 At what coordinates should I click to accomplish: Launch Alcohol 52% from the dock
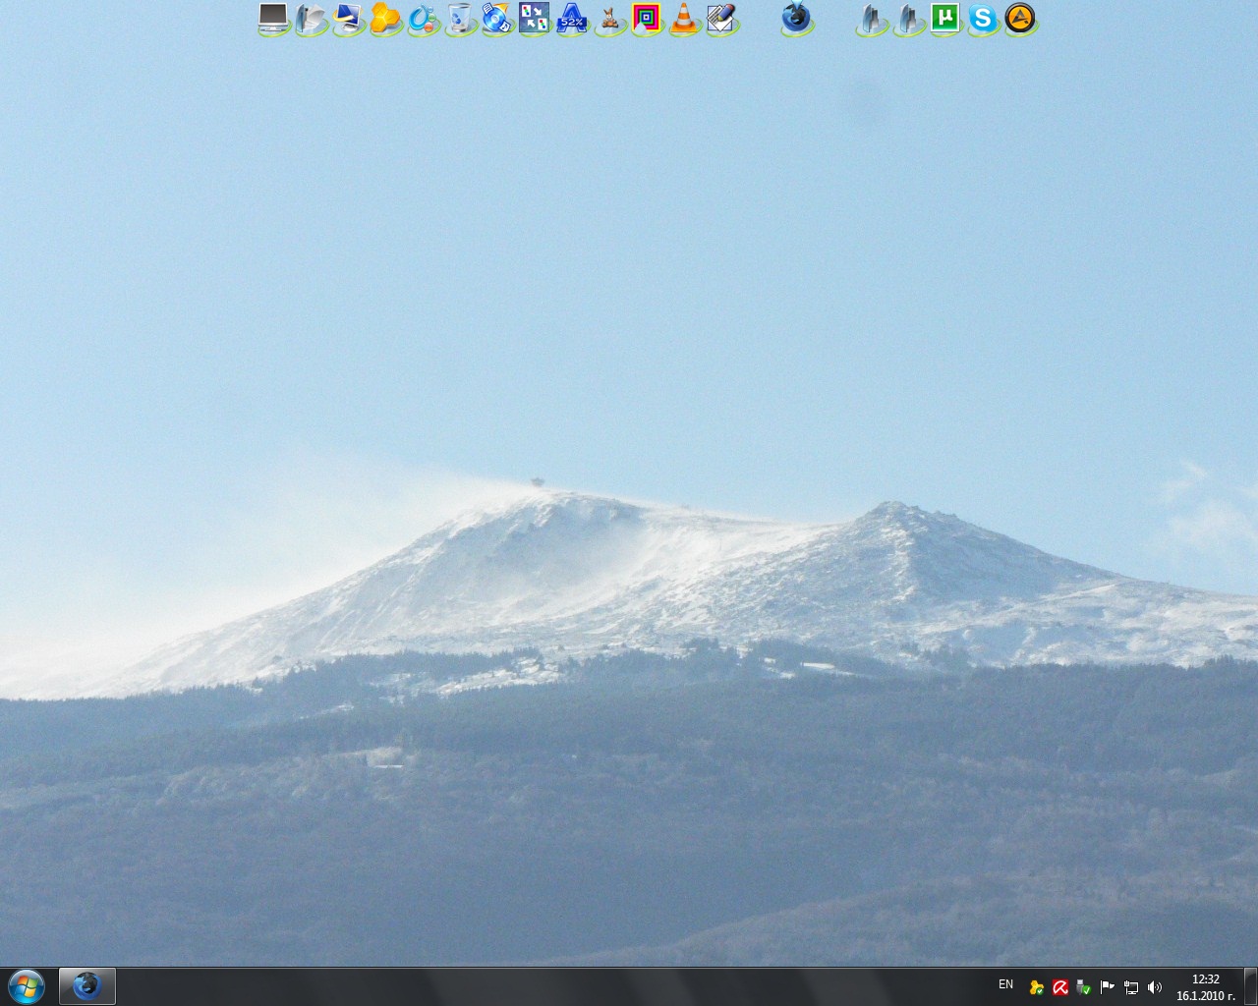pos(571,19)
